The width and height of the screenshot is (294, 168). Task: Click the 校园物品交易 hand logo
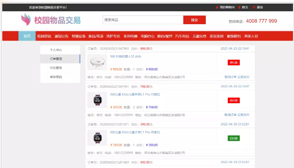tap(26, 19)
